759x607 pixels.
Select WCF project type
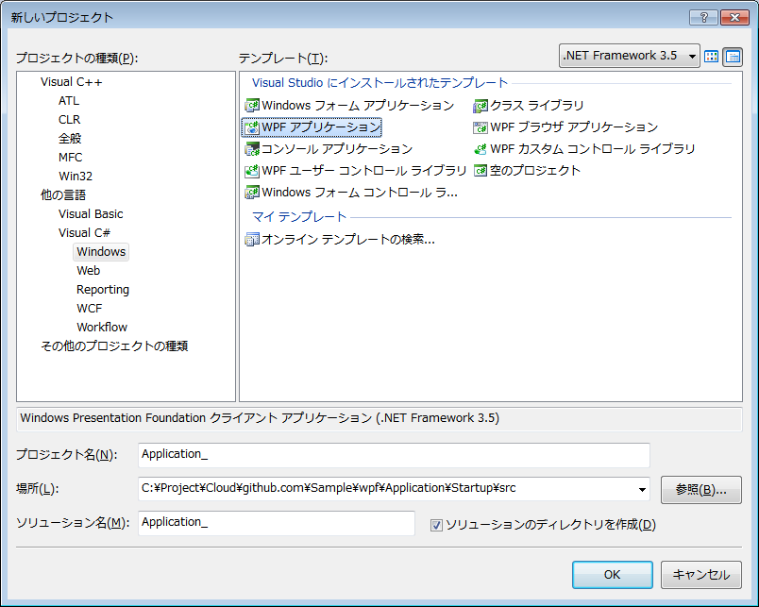89,309
